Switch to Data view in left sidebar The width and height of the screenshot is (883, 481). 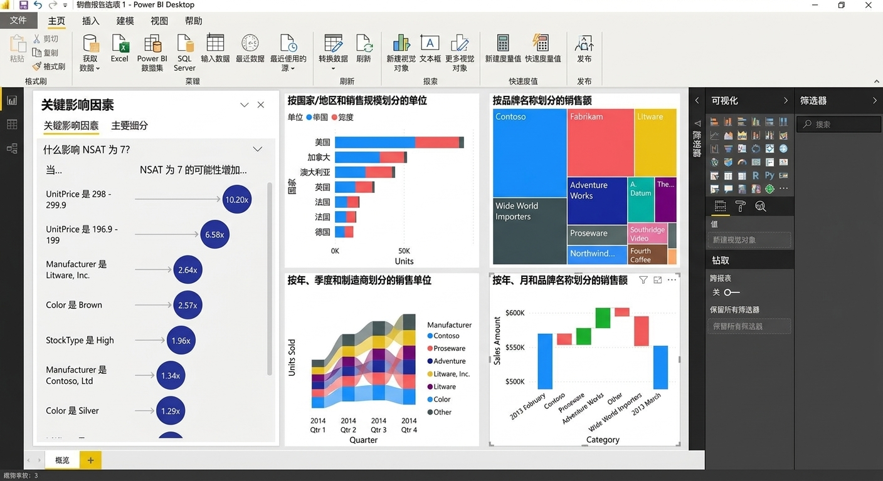point(12,125)
